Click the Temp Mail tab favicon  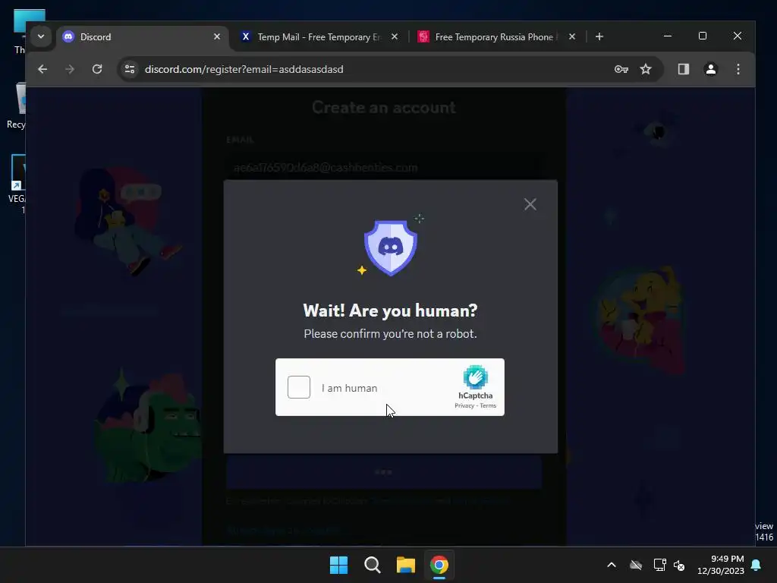pos(246,36)
